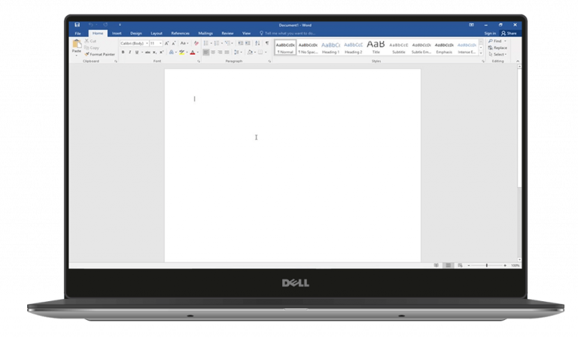This screenshot has width=578, height=338.
Task: Click the Save icon in title bar
Action: 77,25
